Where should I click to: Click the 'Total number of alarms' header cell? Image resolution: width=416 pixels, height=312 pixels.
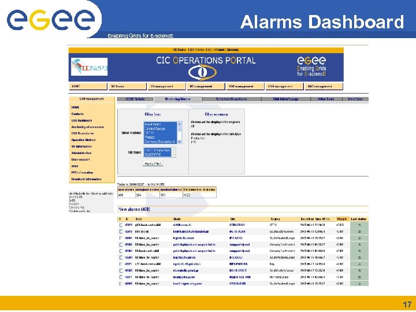tap(199, 190)
